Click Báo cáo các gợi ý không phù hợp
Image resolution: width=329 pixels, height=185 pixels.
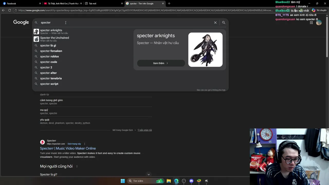(x=211, y=90)
